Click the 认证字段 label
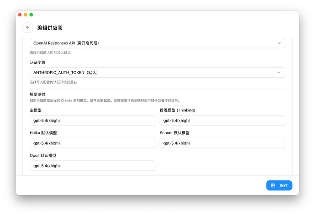The height and width of the screenshot is (216, 315). [37, 62]
